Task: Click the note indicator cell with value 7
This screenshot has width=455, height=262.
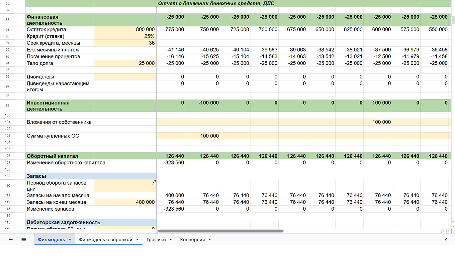Action: coord(125,186)
